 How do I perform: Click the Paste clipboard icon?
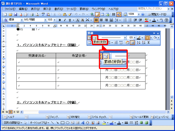[x=65, y=14]
